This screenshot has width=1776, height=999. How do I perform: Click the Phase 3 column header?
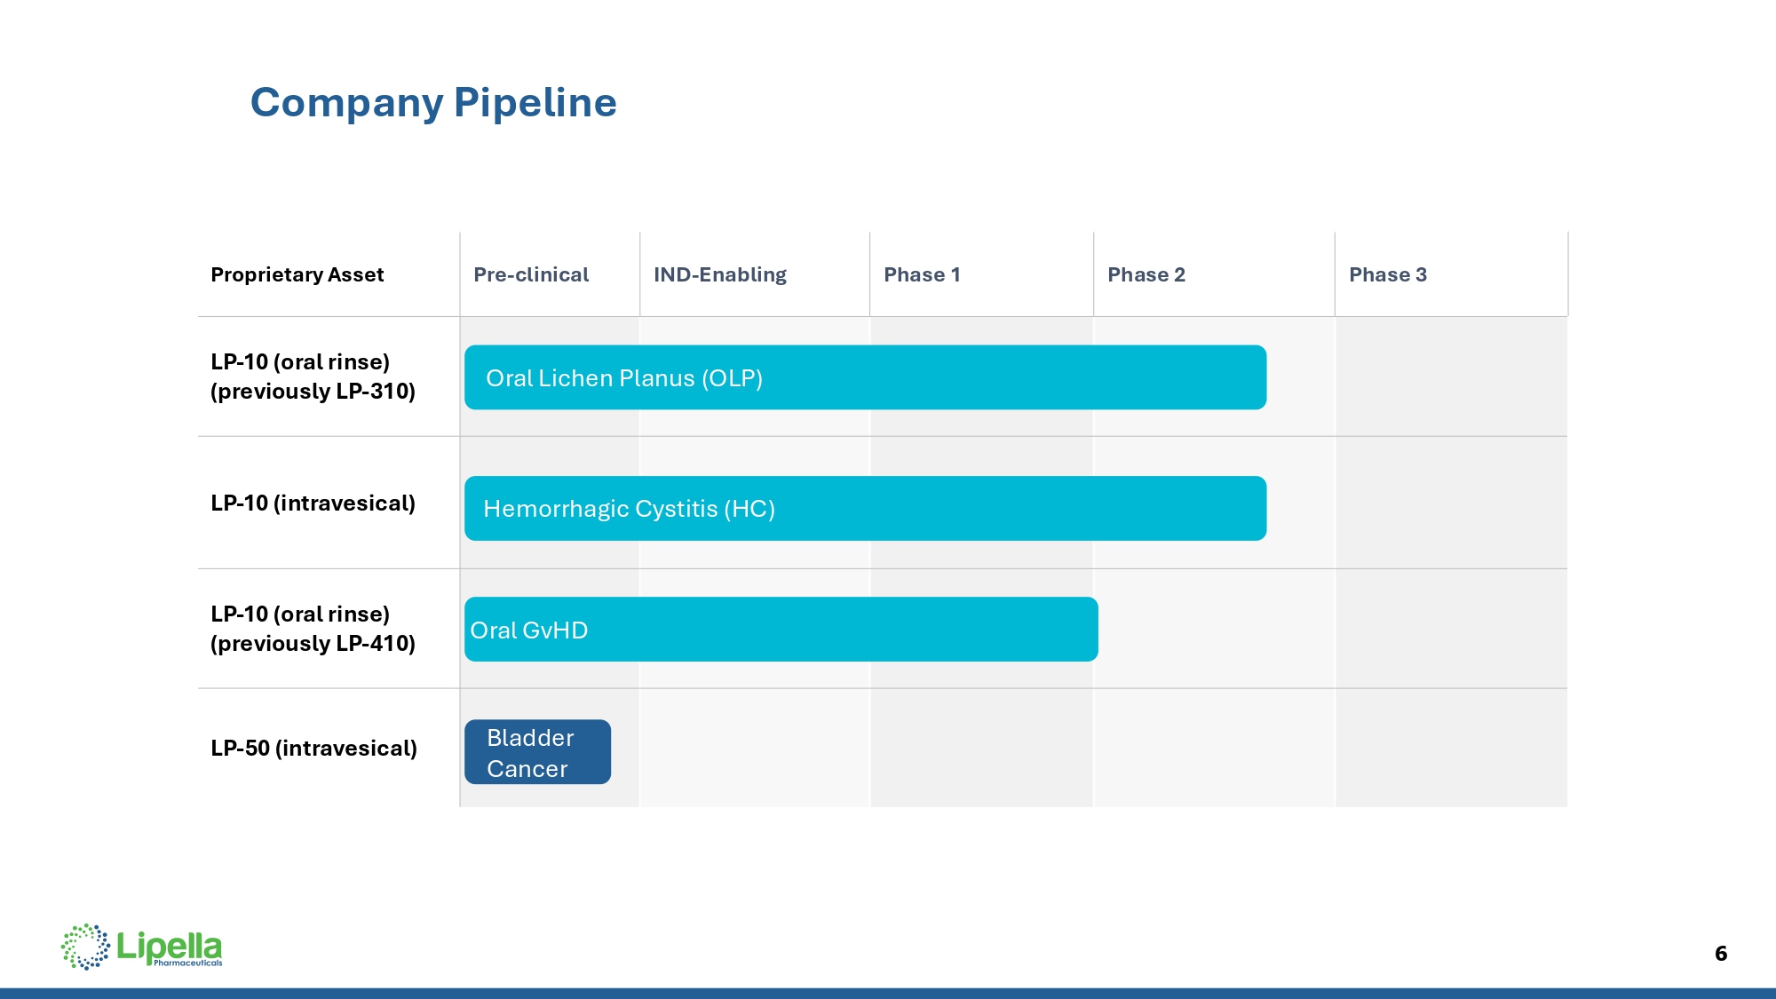[1387, 275]
